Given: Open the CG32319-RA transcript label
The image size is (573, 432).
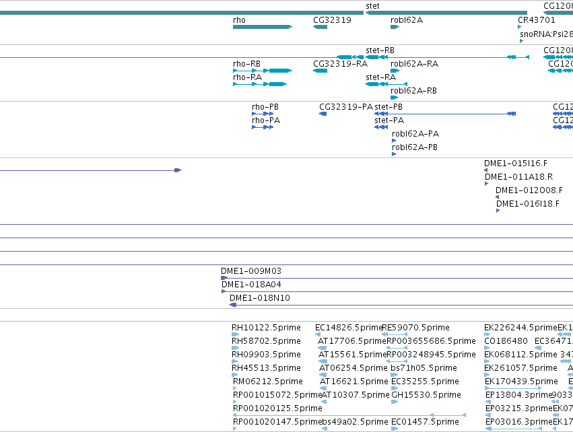Looking at the screenshot, I should pyautogui.click(x=340, y=64).
